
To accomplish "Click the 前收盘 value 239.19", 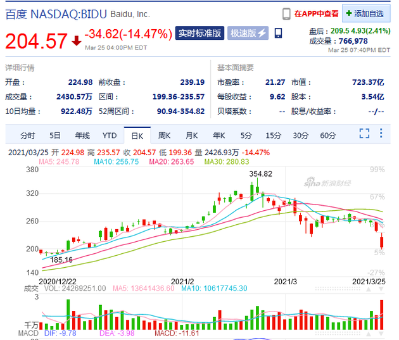I will (x=193, y=82).
